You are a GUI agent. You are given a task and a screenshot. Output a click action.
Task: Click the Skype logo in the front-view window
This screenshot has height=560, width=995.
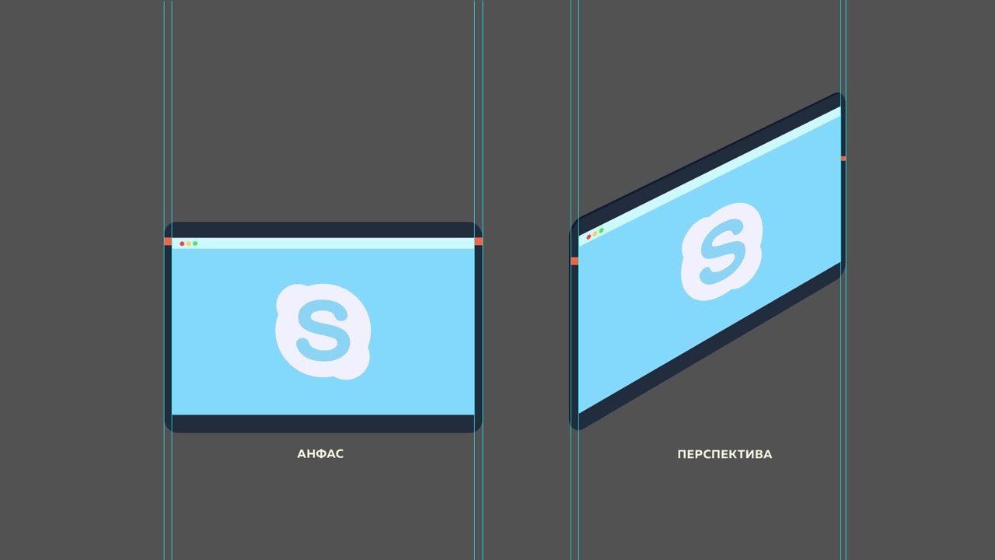click(x=323, y=331)
